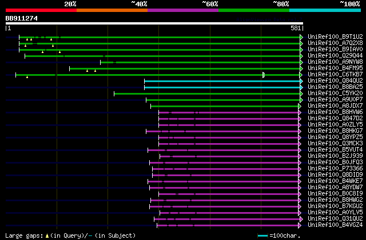This screenshot has width=366, height=240.
Task: Click the ~100% percentage label above the legend
Action: tap(350, 4)
